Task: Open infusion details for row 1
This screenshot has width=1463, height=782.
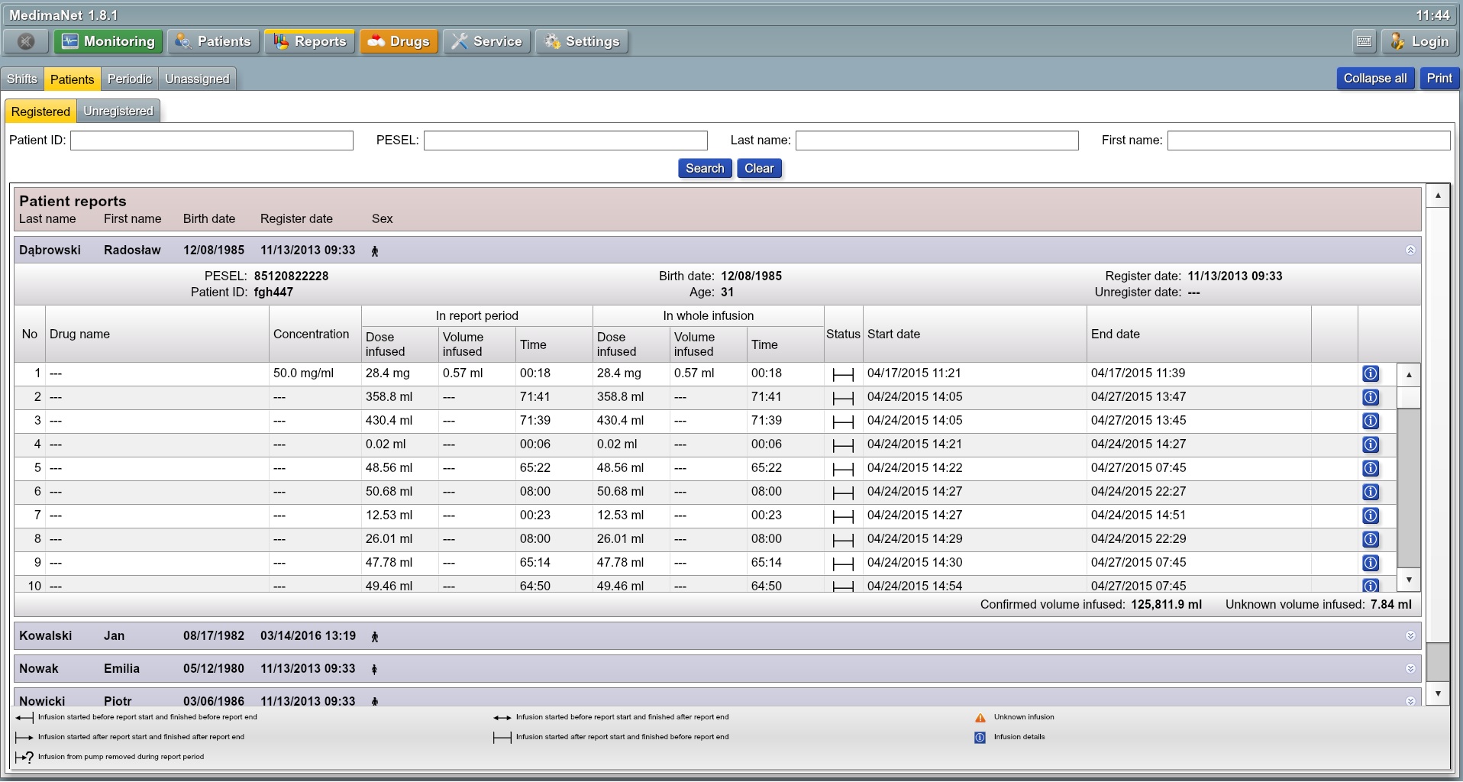Action: 1371,373
